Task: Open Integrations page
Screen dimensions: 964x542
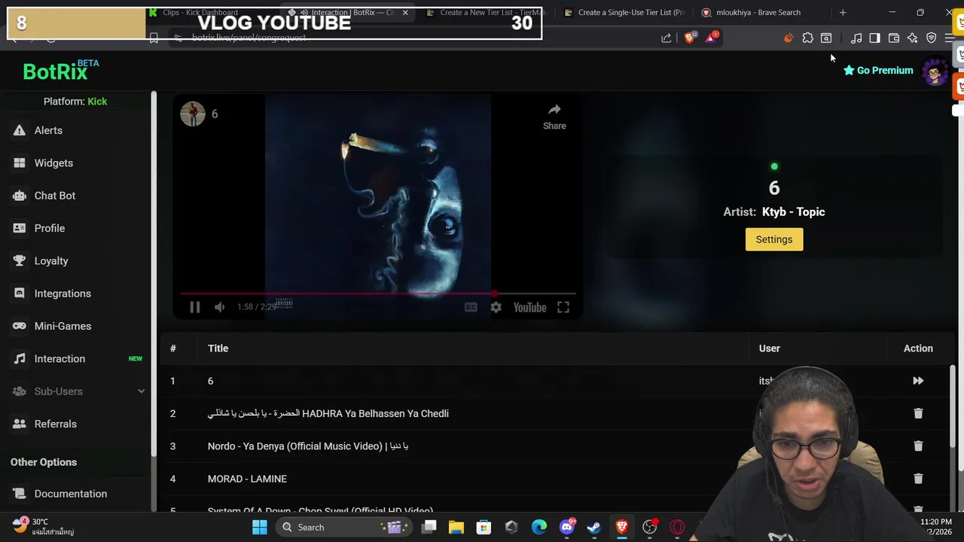Action: pos(62,294)
